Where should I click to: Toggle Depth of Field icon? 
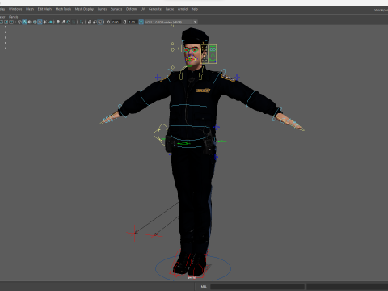click(74, 22)
